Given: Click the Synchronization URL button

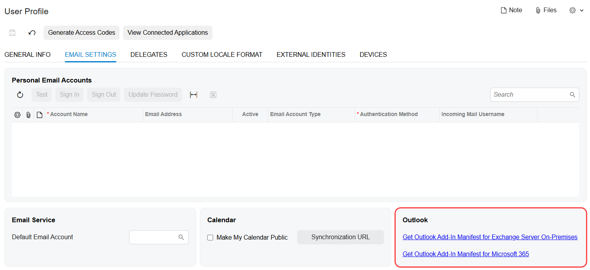Looking at the screenshot, I should pyautogui.click(x=340, y=237).
